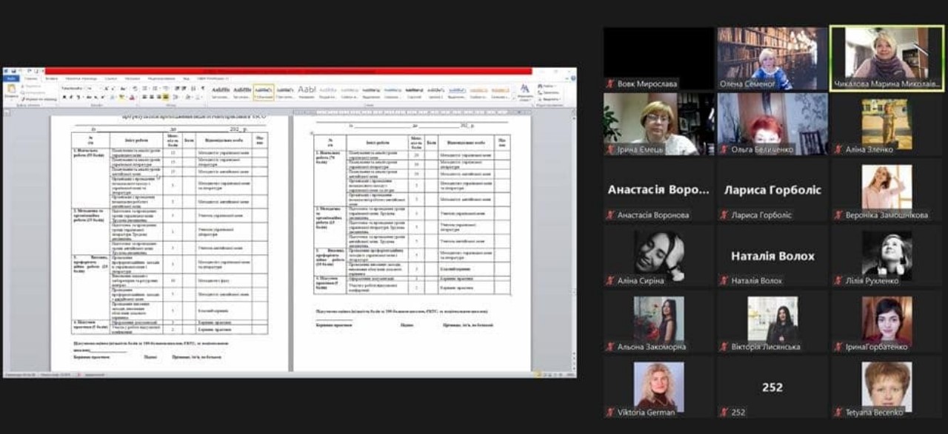Click the red font color button
The height and width of the screenshot is (434, 948).
click(x=132, y=97)
